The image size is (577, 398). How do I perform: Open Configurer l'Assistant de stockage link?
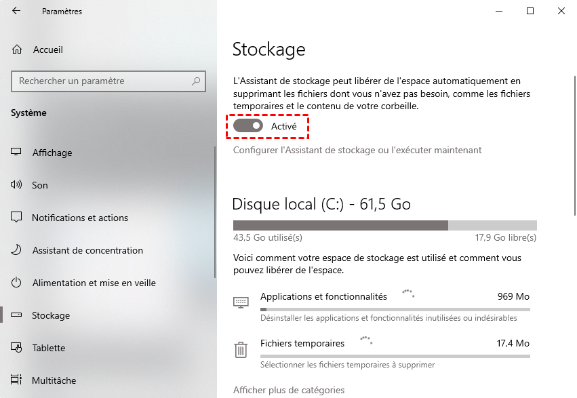coord(357,150)
